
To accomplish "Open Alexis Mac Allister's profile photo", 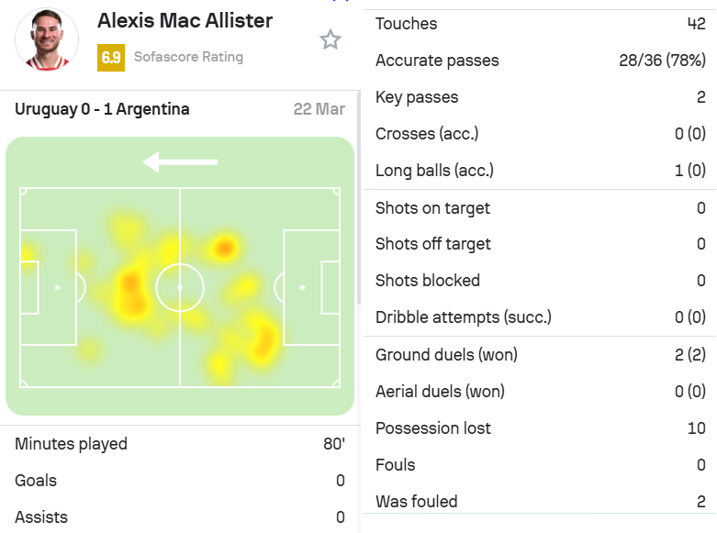I will pyautogui.click(x=47, y=39).
